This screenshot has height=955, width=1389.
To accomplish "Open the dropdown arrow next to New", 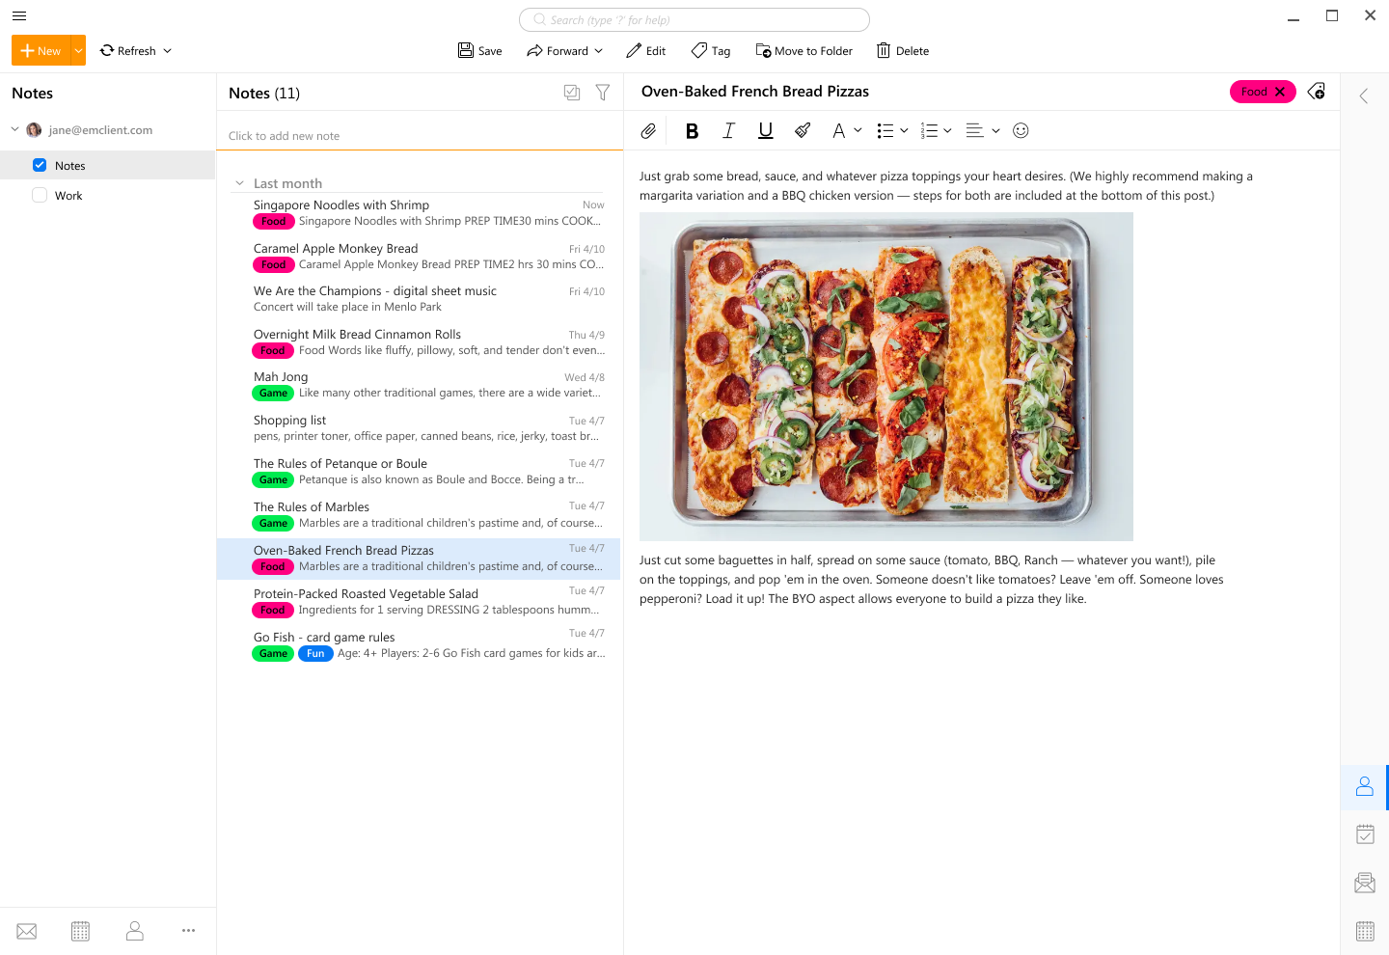I will 78,51.
